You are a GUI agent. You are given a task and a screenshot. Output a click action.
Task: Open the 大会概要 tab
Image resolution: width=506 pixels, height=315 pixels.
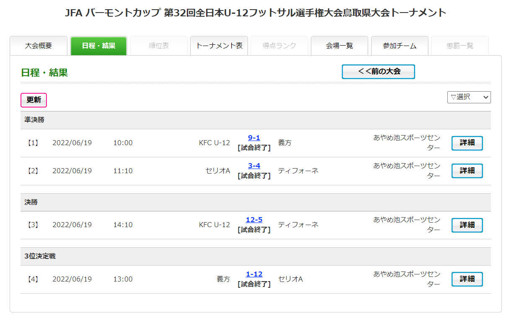pos(39,46)
